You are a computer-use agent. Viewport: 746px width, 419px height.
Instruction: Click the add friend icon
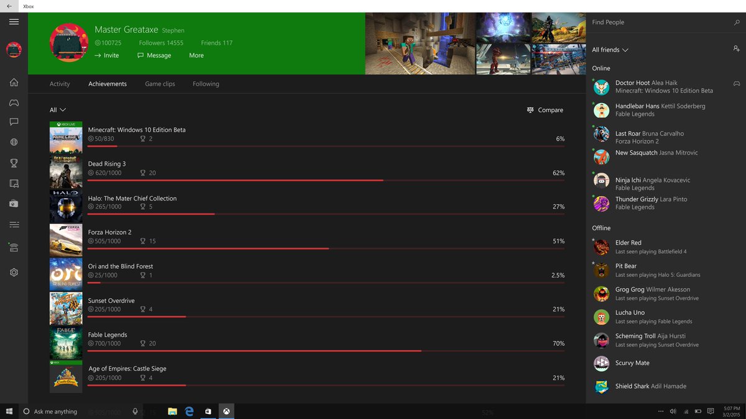tap(737, 49)
